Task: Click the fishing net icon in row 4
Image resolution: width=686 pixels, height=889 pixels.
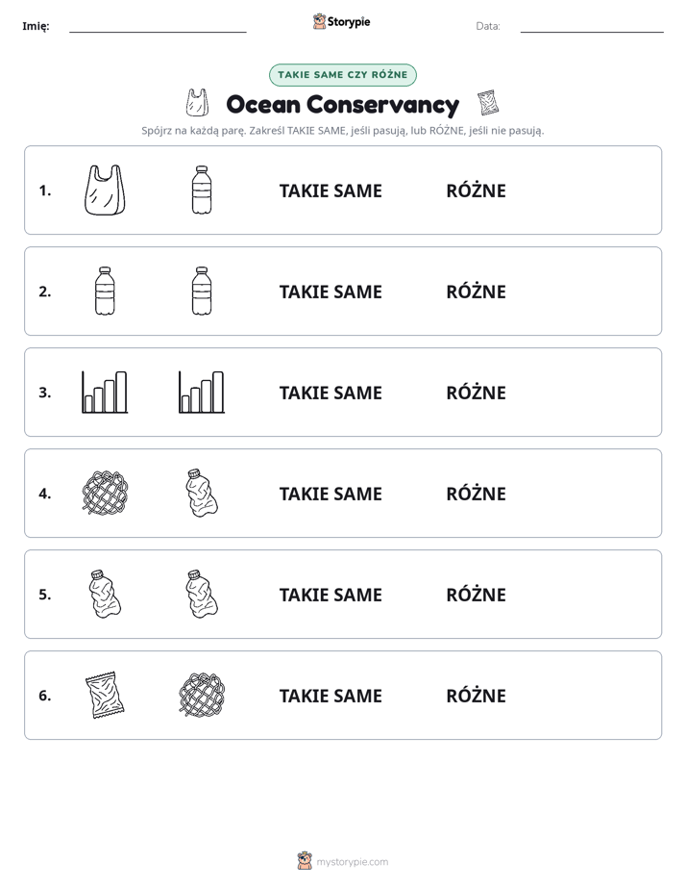Action: (x=105, y=493)
